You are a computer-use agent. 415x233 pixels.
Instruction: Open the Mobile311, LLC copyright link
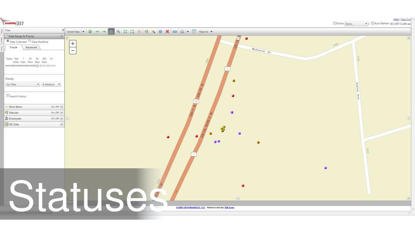[x=190, y=208]
